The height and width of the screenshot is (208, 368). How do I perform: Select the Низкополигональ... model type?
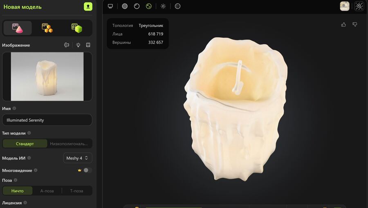point(69,143)
